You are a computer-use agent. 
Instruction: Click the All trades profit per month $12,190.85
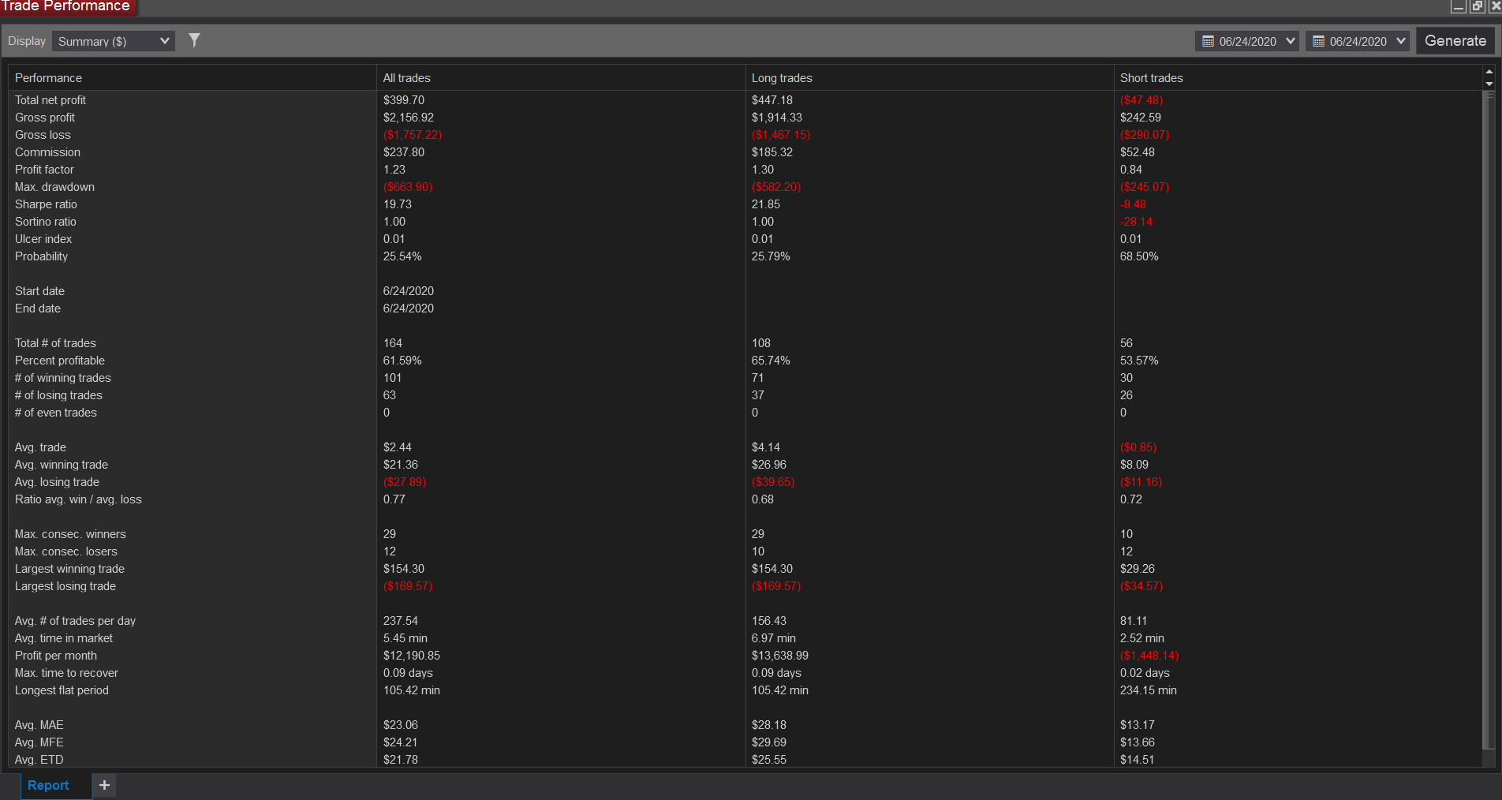pyautogui.click(x=412, y=656)
